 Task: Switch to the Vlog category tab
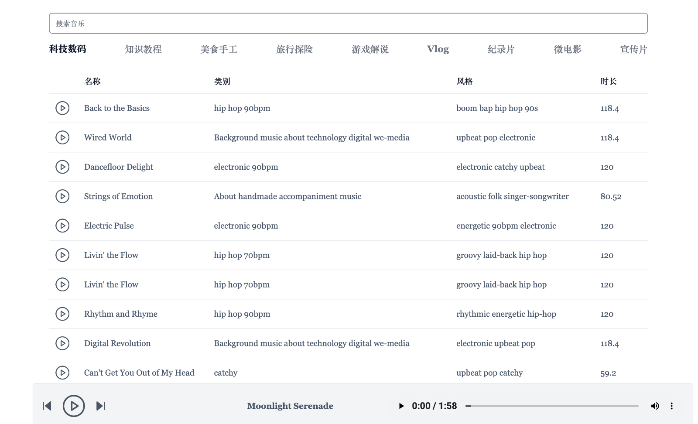click(x=438, y=49)
